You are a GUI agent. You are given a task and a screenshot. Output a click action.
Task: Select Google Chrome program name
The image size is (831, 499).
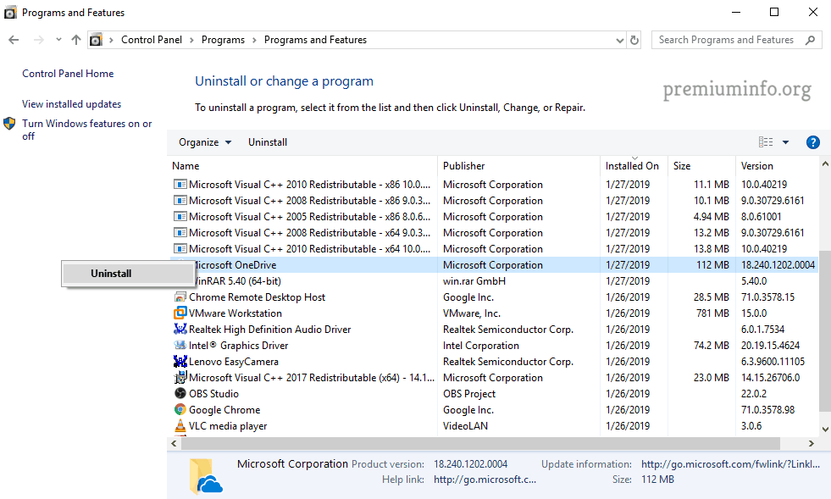[224, 410]
